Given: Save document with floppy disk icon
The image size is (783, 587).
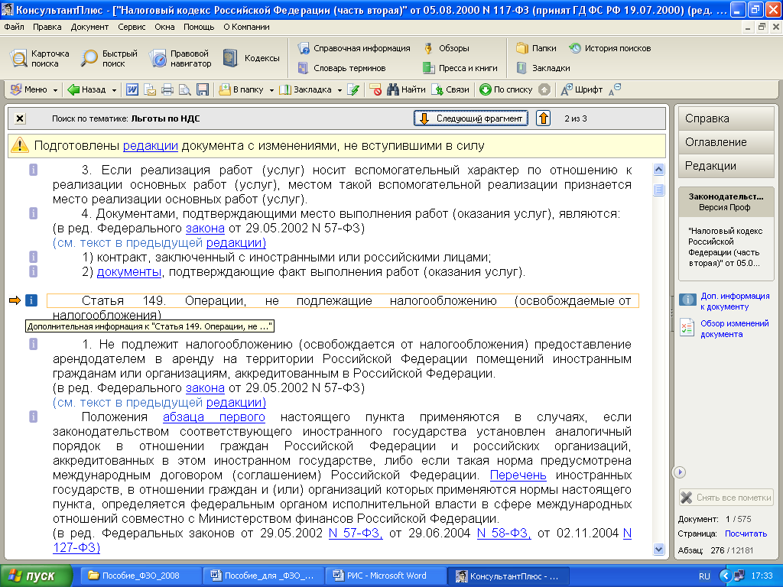Looking at the screenshot, I should 202,90.
